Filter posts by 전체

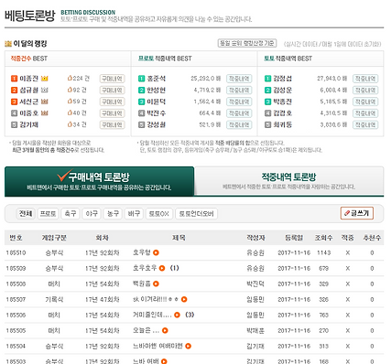click(26, 213)
